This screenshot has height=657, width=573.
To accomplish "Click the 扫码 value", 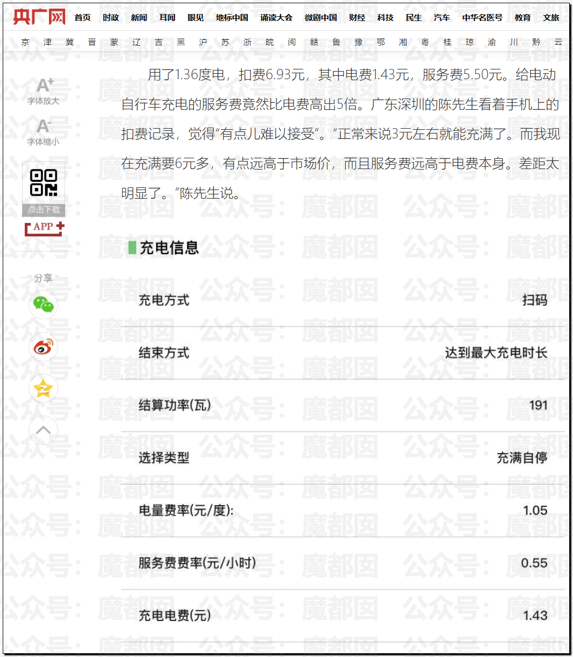I will 535,300.
